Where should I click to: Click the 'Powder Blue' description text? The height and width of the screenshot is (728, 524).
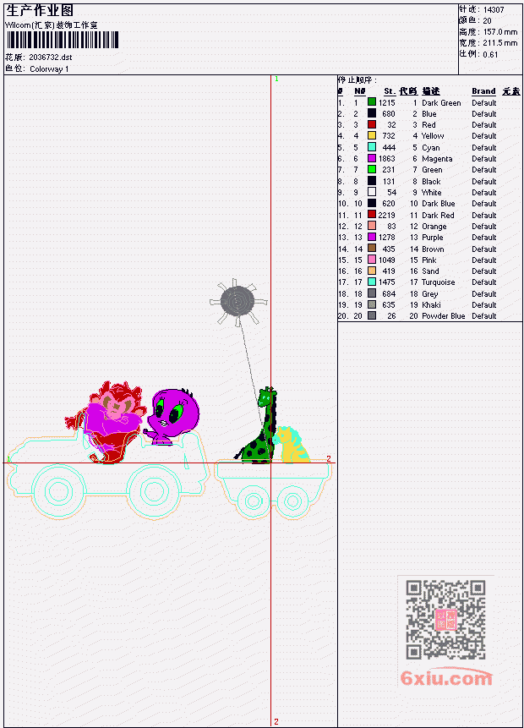pos(443,315)
